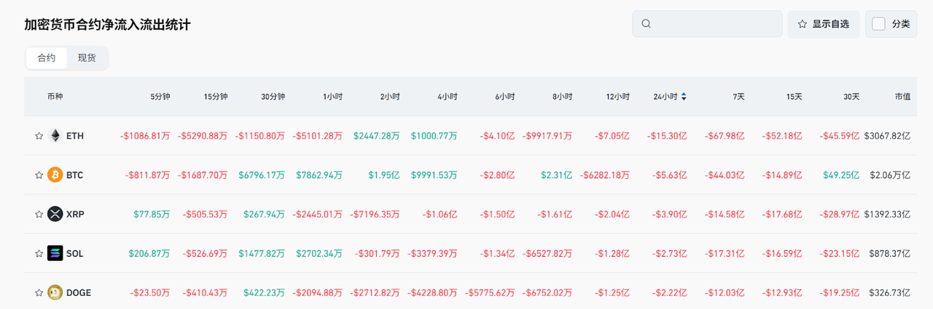Click the search magnifier icon
Screen dimensions: 933x309
[x=646, y=24]
